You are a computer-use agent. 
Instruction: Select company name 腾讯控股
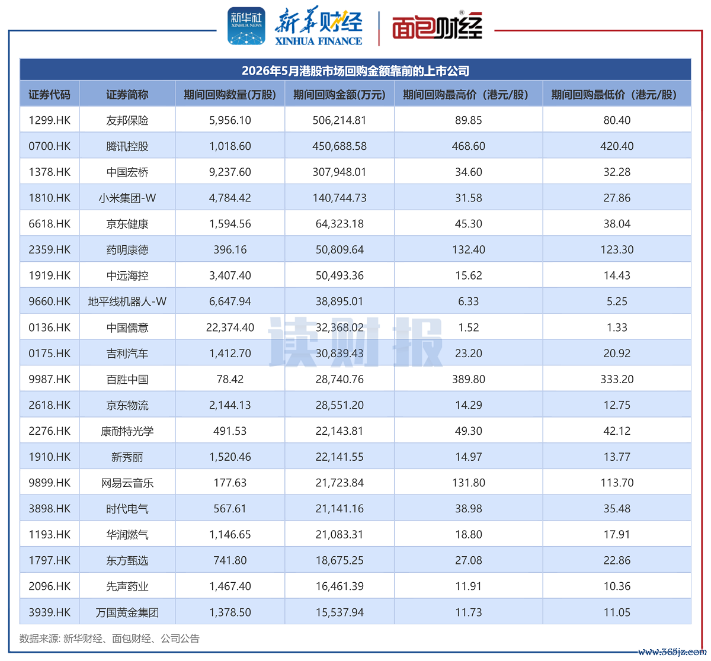click(x=127, y=146)
